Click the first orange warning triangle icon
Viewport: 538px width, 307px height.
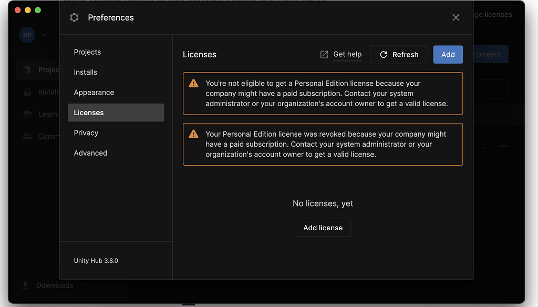pos(194,83)
